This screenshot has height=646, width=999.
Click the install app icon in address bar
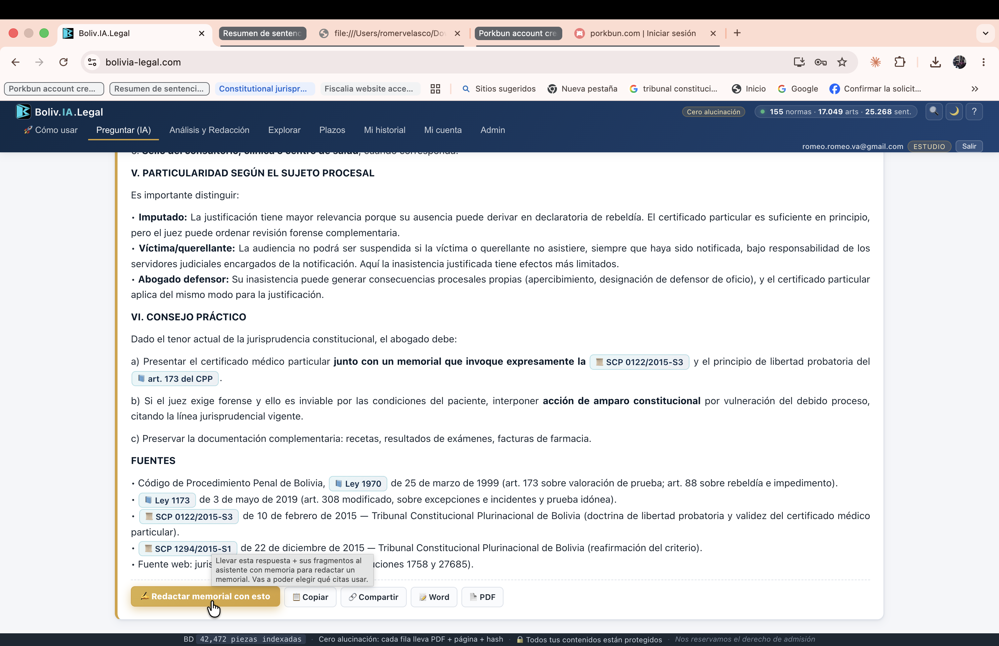pos(799,62)
